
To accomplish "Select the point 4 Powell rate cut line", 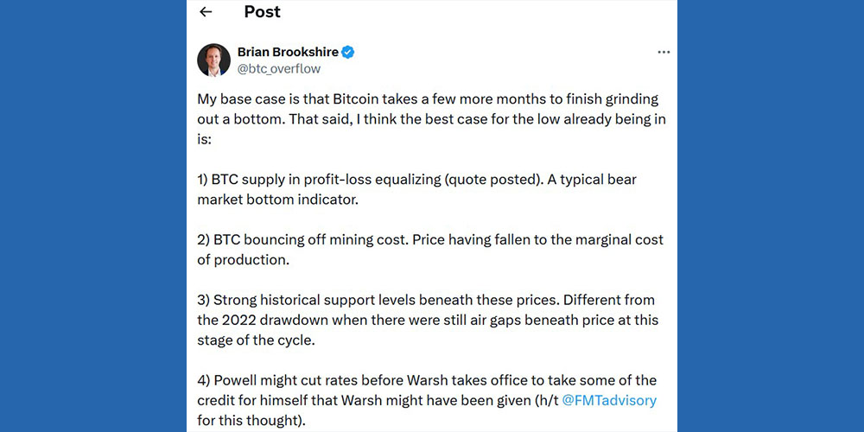I will click(427, 380).
